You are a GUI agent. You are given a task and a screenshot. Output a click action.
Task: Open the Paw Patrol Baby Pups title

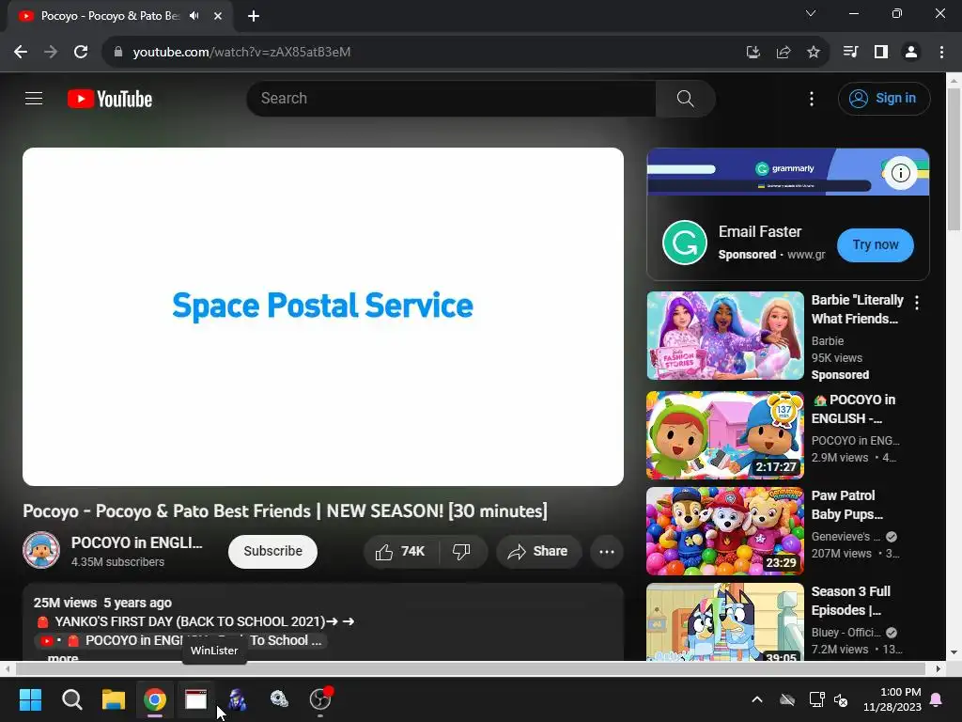(x=847, y=505)
